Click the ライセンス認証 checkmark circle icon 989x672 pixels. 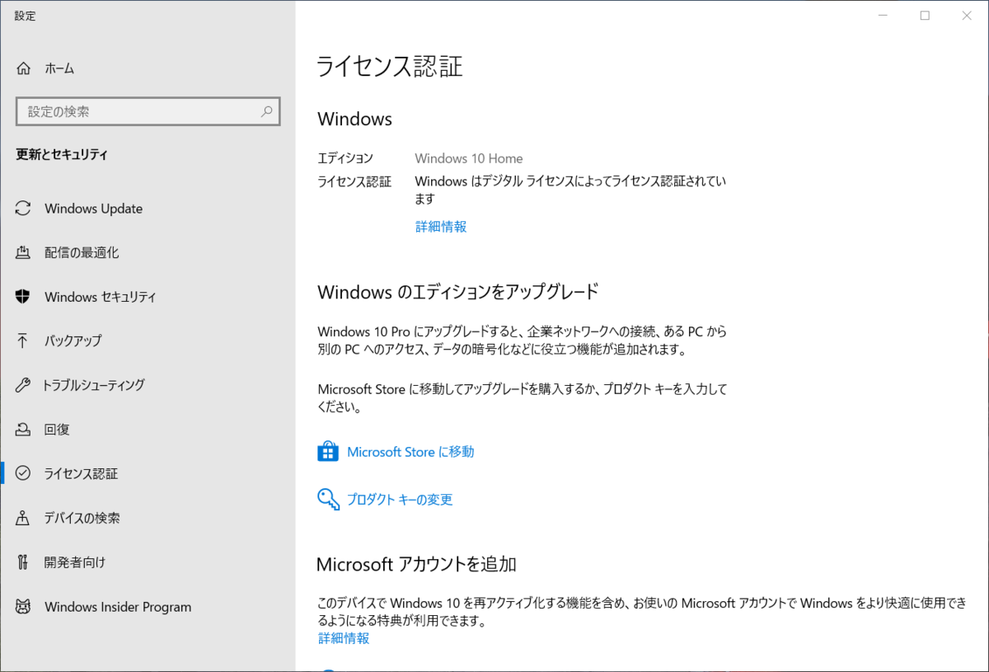coord(24,473)
